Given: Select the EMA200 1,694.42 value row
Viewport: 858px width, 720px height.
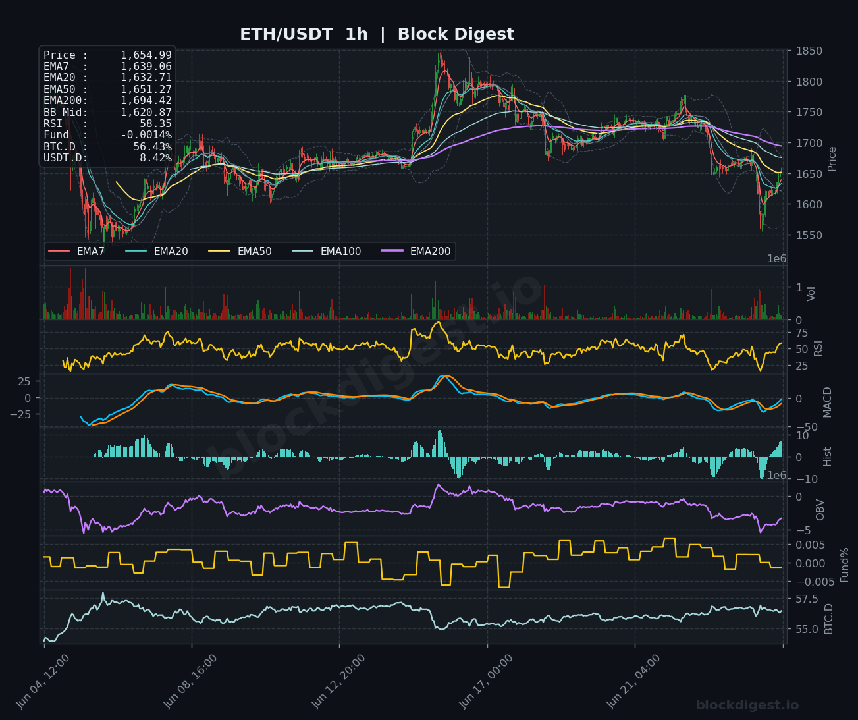Looking at the screenshot, I should pyautogui.click(x=107, y=101).
